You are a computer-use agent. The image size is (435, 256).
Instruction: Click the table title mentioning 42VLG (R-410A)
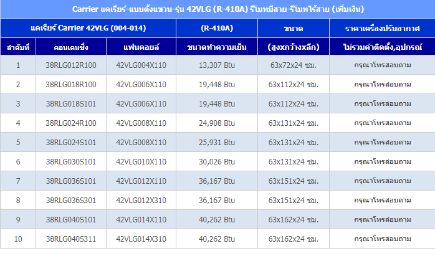[218, 9]
